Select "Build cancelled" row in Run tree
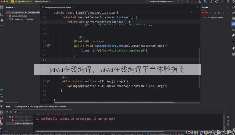The image size is (235, 135). [20, 124]
